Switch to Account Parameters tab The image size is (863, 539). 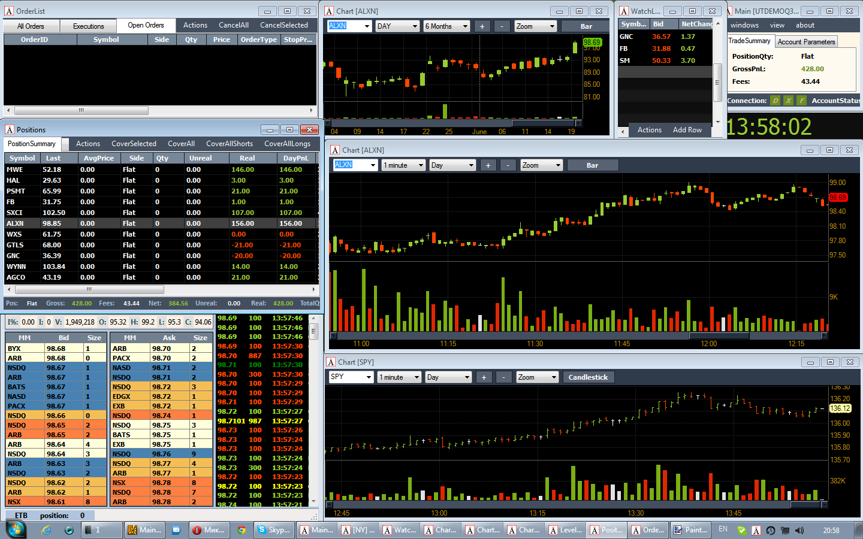806,42
